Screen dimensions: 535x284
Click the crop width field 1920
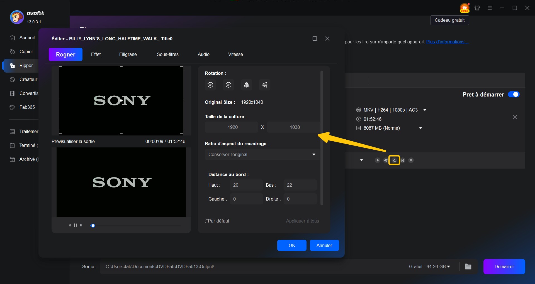click(231, 127)
